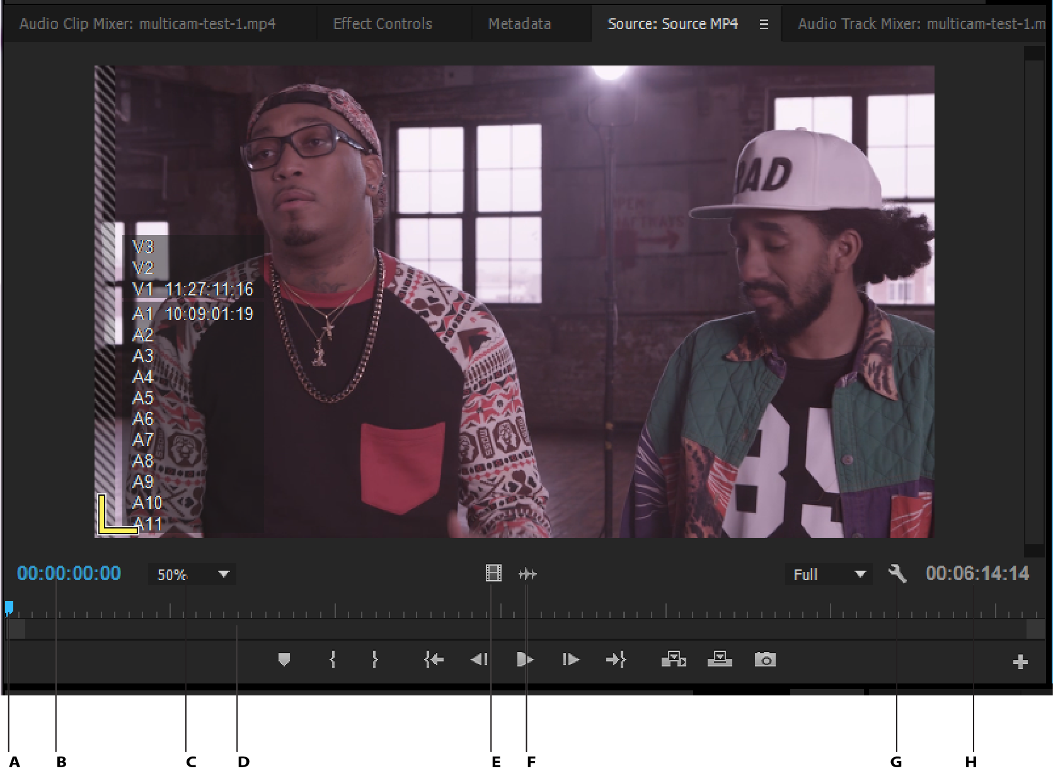1053x771 pixels.
Task: Open the 50% zoom level dropdown
Action: [x=192, y=574]
